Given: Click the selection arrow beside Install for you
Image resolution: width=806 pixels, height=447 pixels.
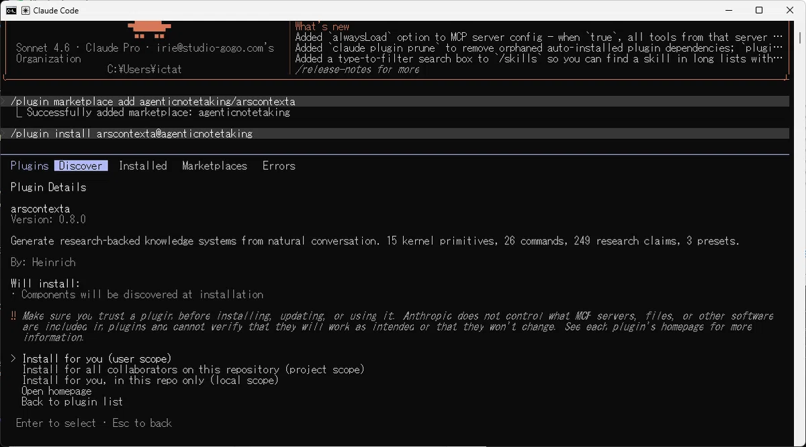Looking at the screenshot, I should pyautogui.click(x=13, y=358).
